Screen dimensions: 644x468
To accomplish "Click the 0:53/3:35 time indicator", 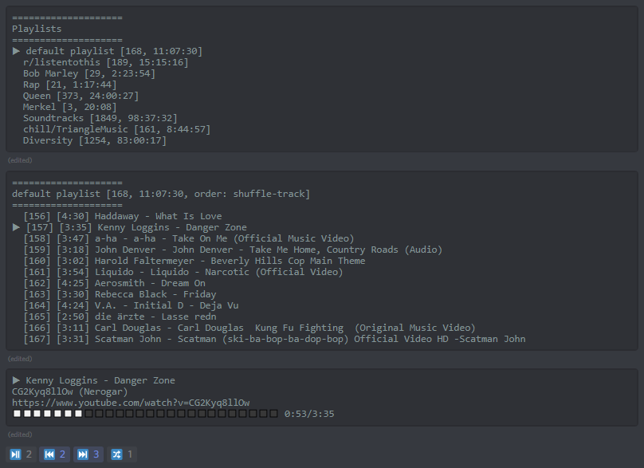I will point(309,414).
